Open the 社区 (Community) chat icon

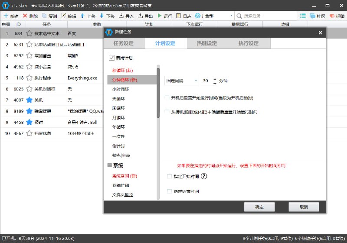point(312,16)
